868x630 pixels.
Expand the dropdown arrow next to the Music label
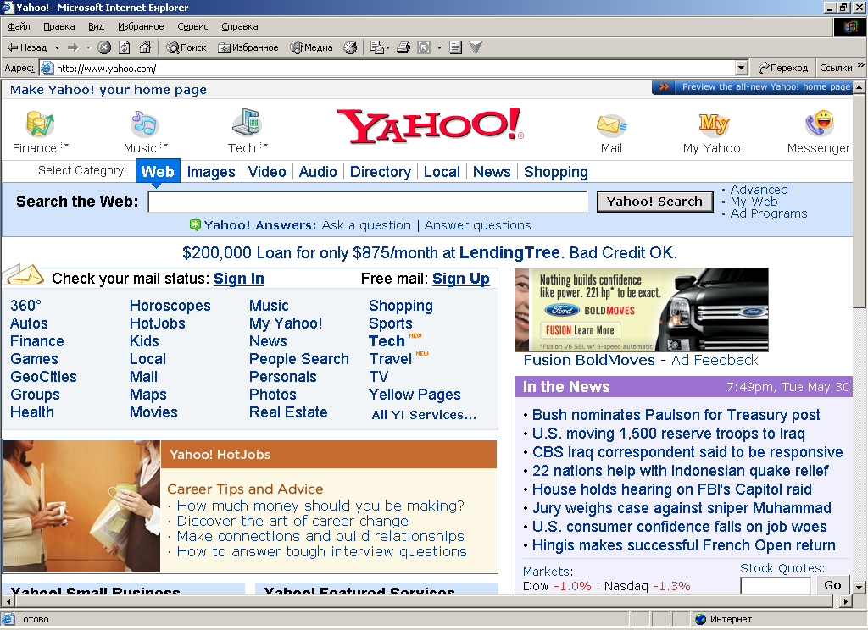coord(164,146)
